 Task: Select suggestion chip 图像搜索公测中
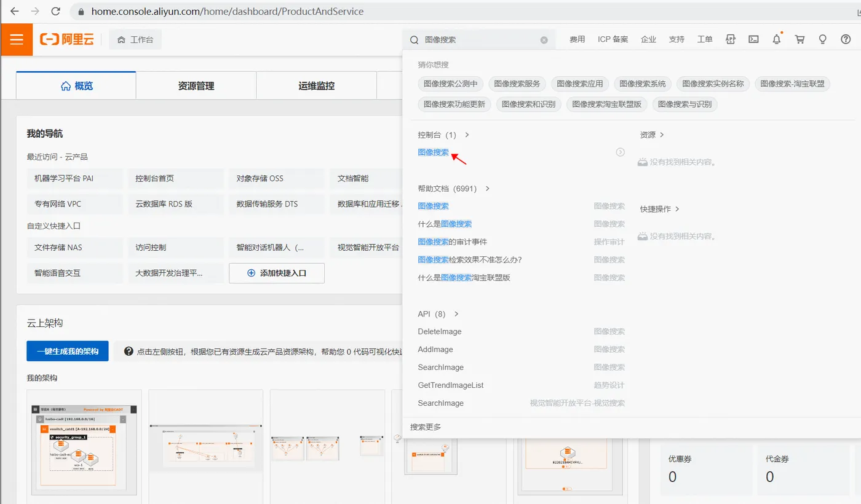tap(451, 84)
